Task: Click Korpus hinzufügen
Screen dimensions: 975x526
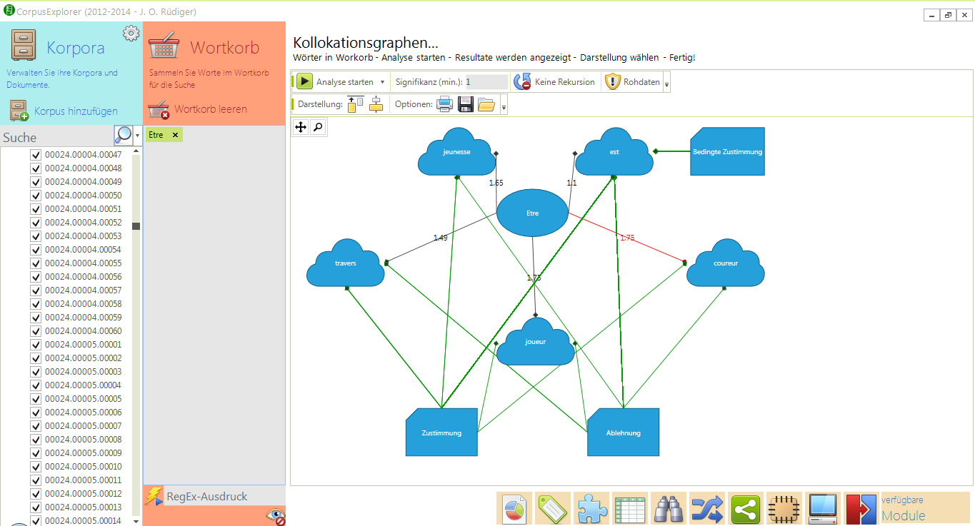Action: click(x=76, y=111)
